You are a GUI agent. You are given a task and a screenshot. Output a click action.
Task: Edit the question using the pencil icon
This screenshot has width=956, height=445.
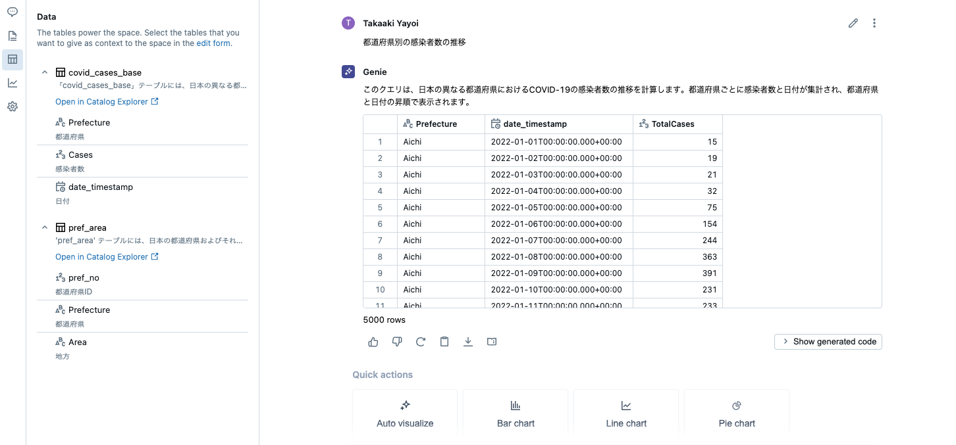853,22
